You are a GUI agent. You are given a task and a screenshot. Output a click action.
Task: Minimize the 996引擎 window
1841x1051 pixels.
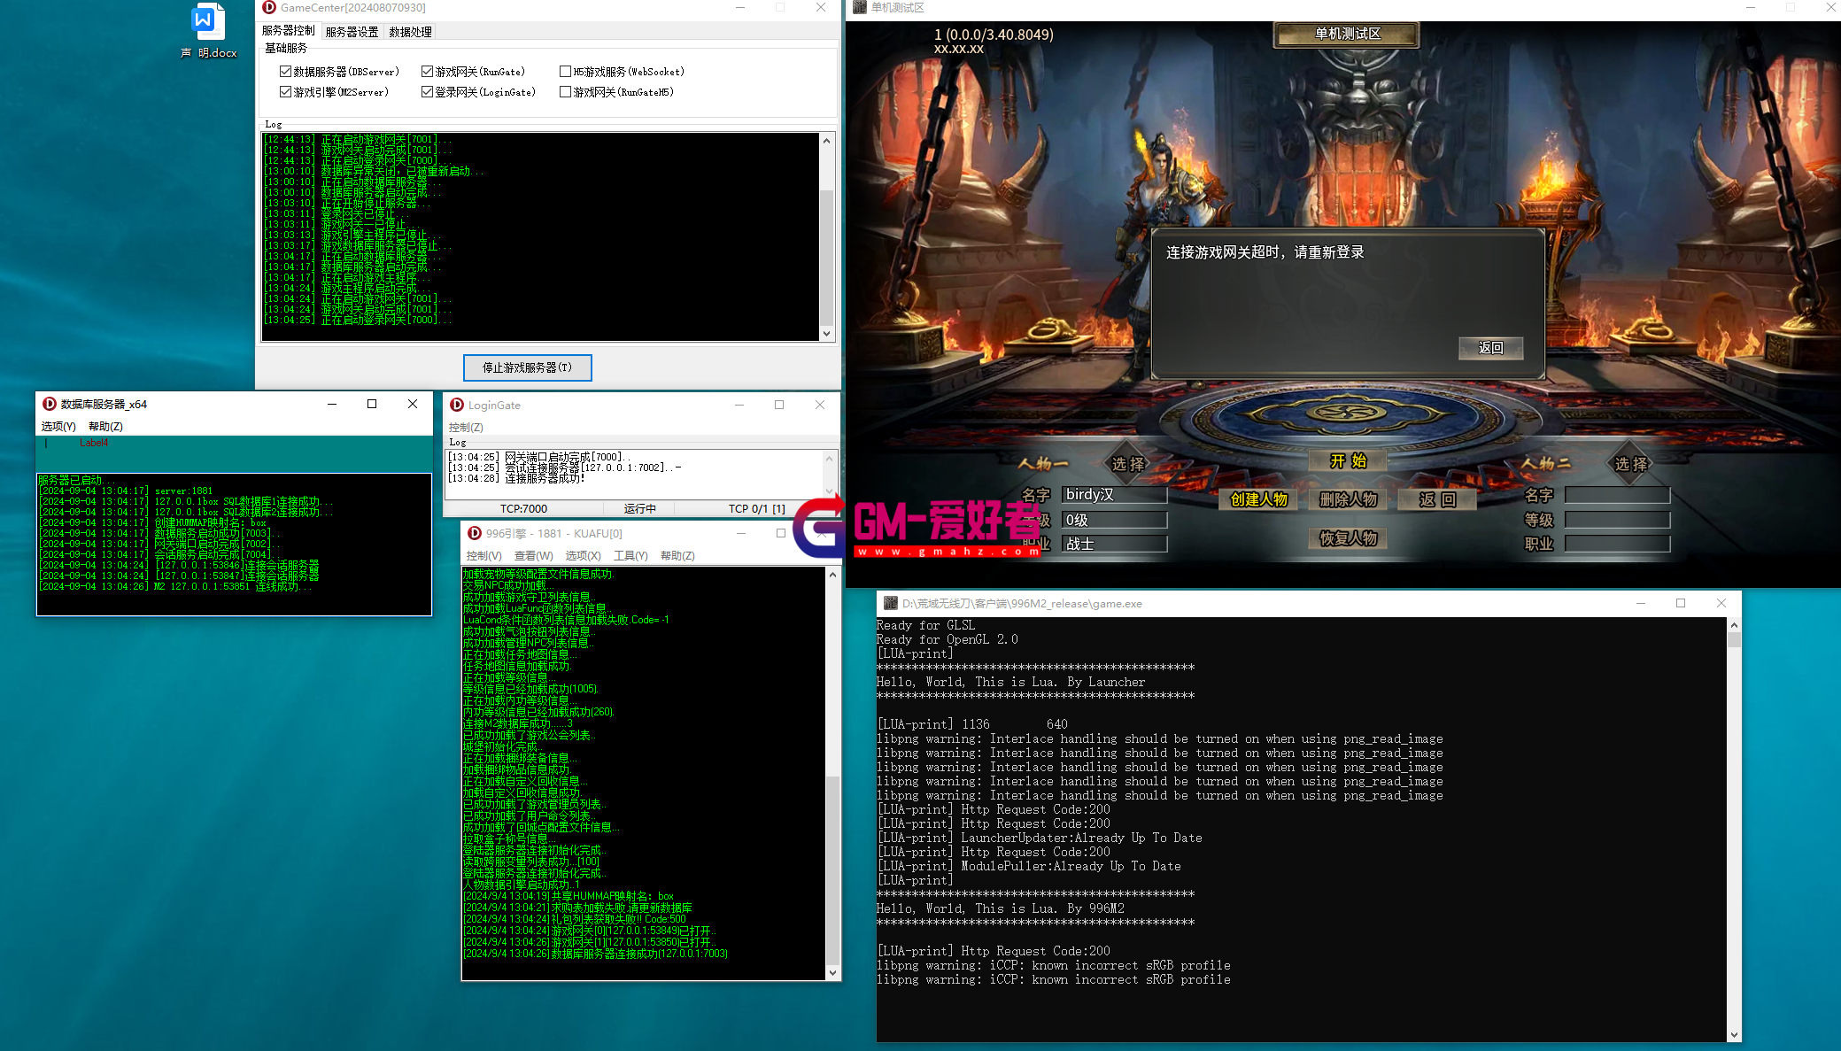(x=741, y=533)
